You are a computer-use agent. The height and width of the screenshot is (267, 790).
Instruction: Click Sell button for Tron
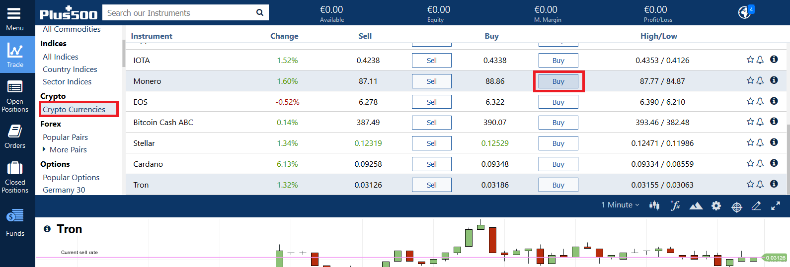(x=432, y=185)
